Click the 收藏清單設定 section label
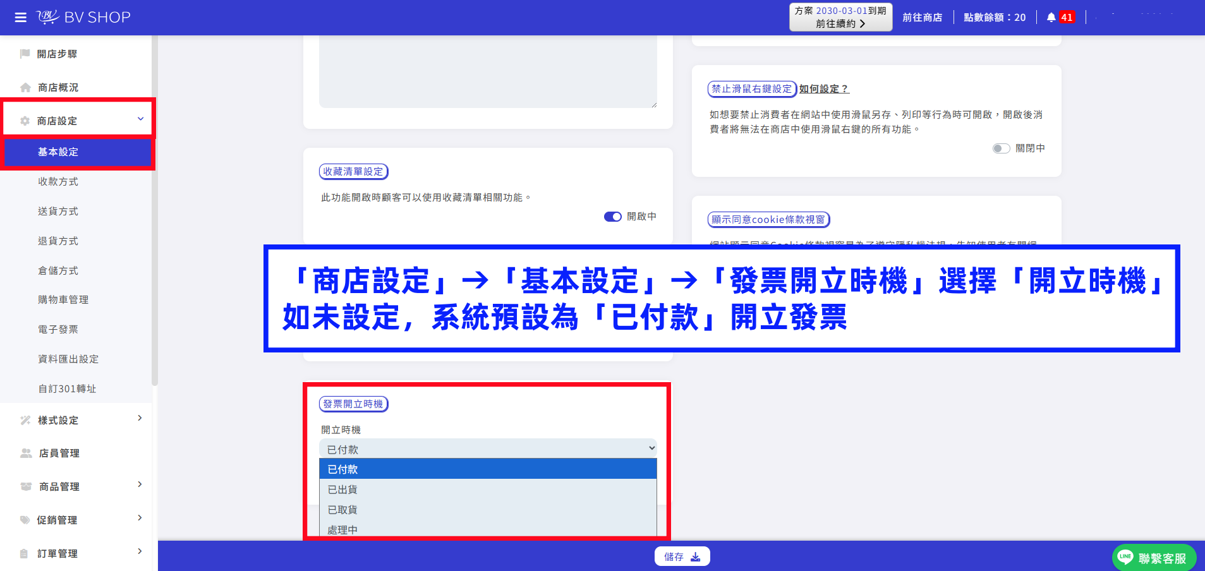The image size is (1205, 571). [x=353, y=172]
